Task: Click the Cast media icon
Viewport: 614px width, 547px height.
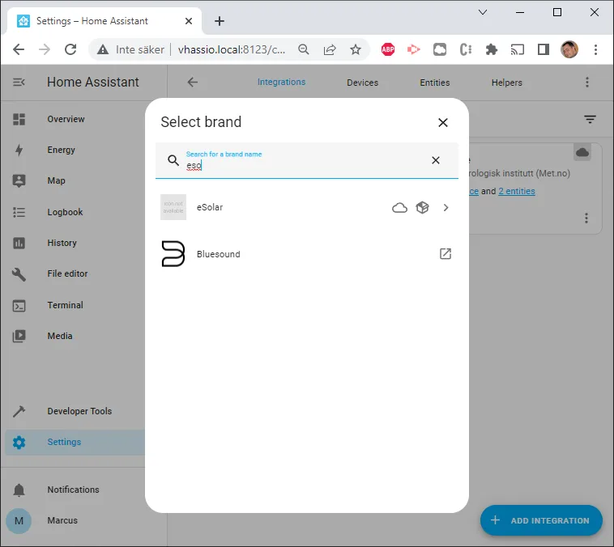Action: pos(518,49)
